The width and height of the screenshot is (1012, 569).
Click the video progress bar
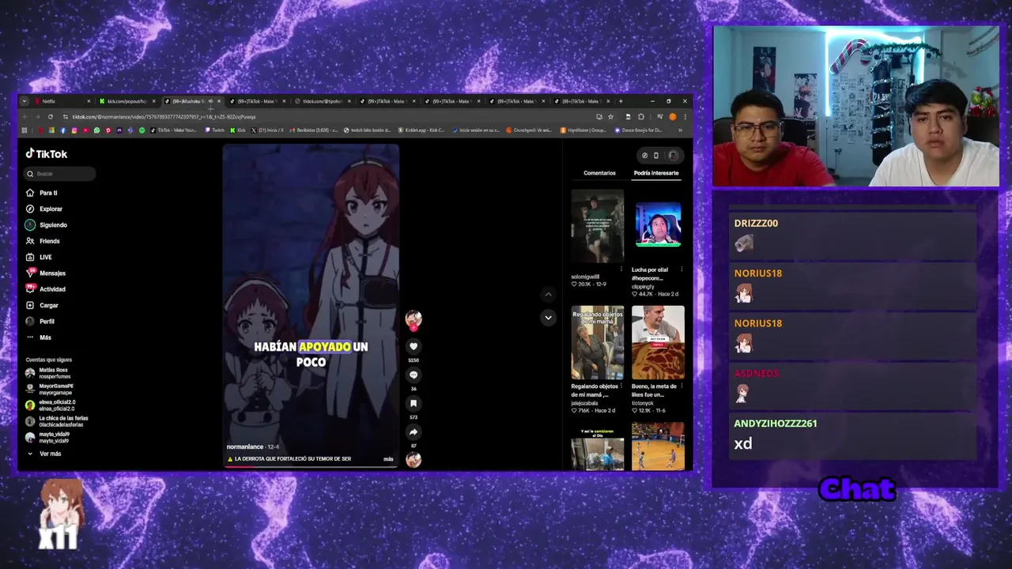311,466
